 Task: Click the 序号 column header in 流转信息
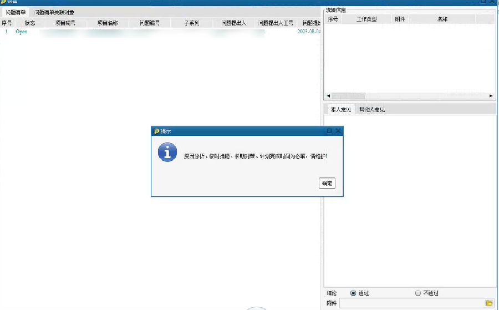(333, 19)
